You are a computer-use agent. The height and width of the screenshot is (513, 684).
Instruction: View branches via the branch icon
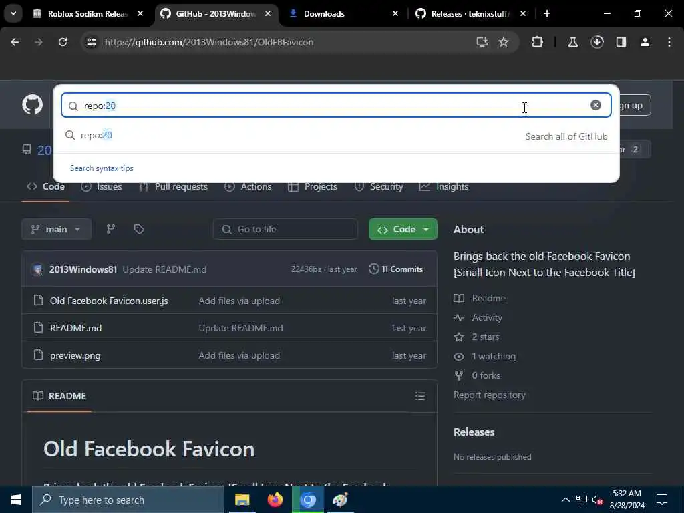111,230
